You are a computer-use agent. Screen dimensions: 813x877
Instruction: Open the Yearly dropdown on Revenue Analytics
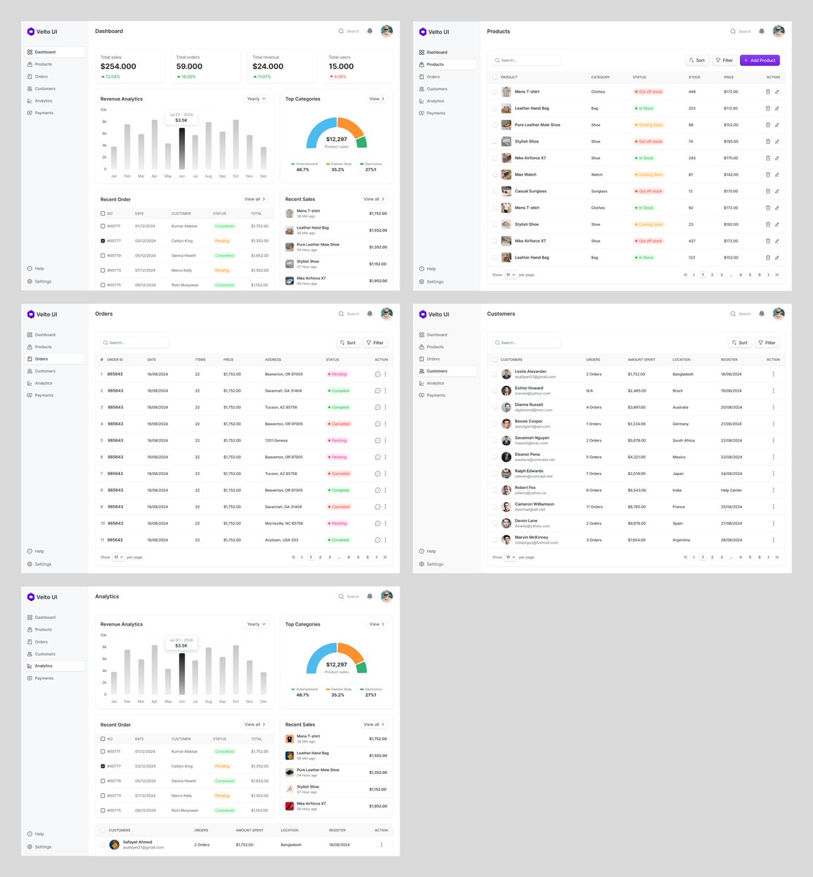pyautogui.click(x=256, y=99)
